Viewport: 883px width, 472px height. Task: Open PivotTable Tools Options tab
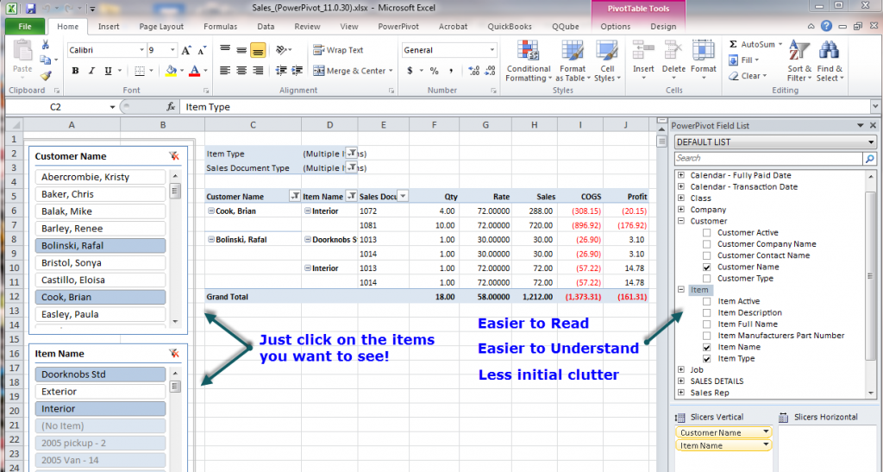tap(615, 27)
